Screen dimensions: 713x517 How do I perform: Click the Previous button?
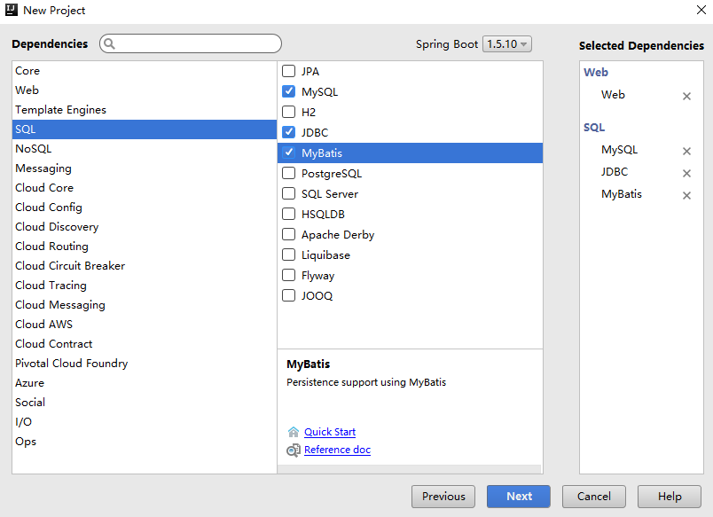tap(443, 497)
